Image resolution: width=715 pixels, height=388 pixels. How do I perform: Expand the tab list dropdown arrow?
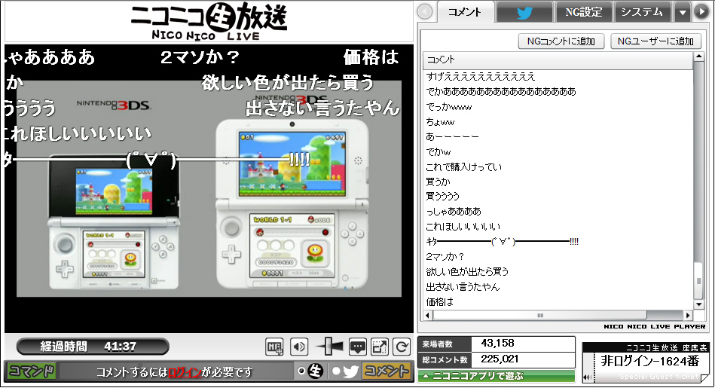tap(682, 12)
